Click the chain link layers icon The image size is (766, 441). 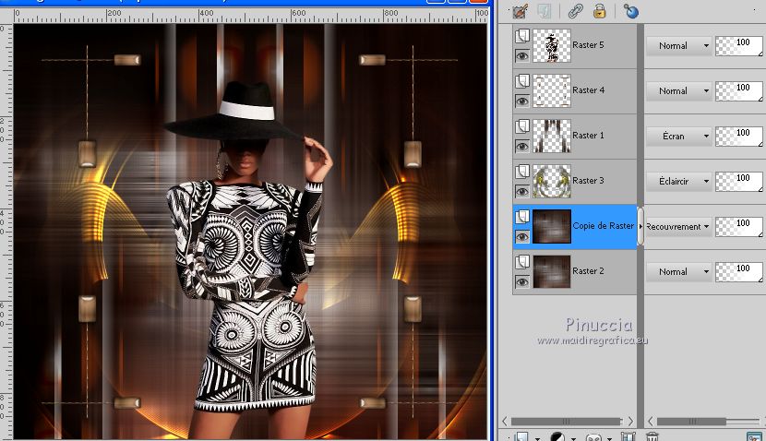(x=575, y=11)
